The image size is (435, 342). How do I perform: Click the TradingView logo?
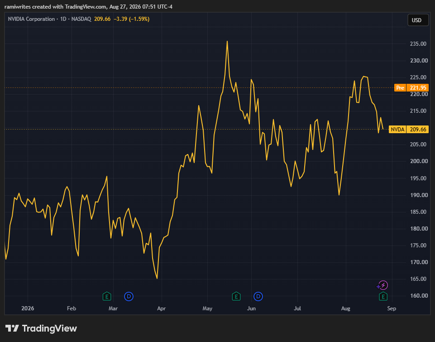tap(41, 328)
